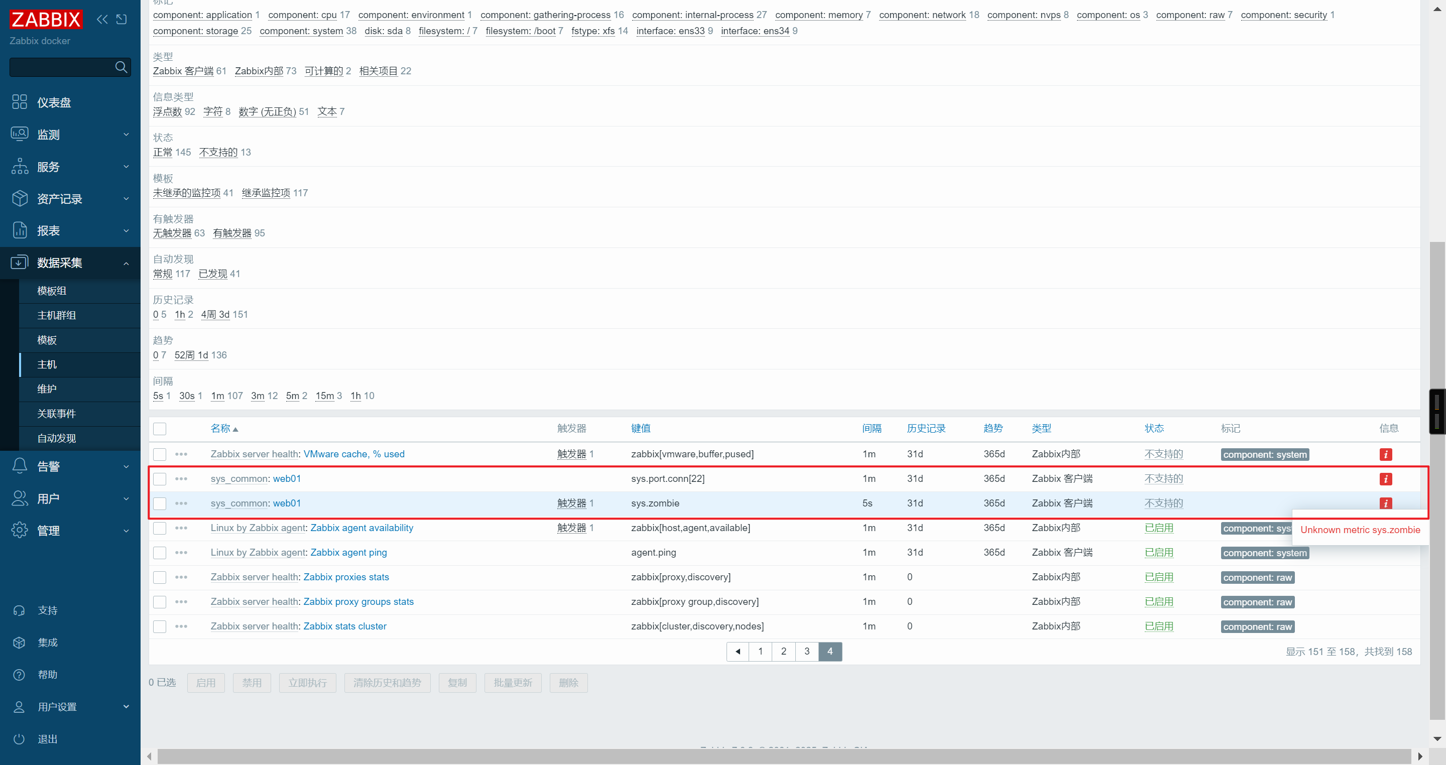Open the 维护 submenu item

pos(80,389)
